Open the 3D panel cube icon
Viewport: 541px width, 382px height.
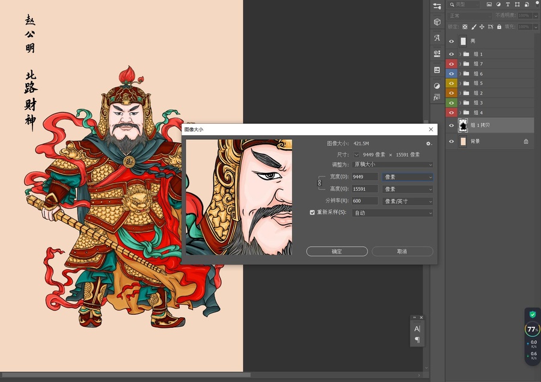(437, 22)
